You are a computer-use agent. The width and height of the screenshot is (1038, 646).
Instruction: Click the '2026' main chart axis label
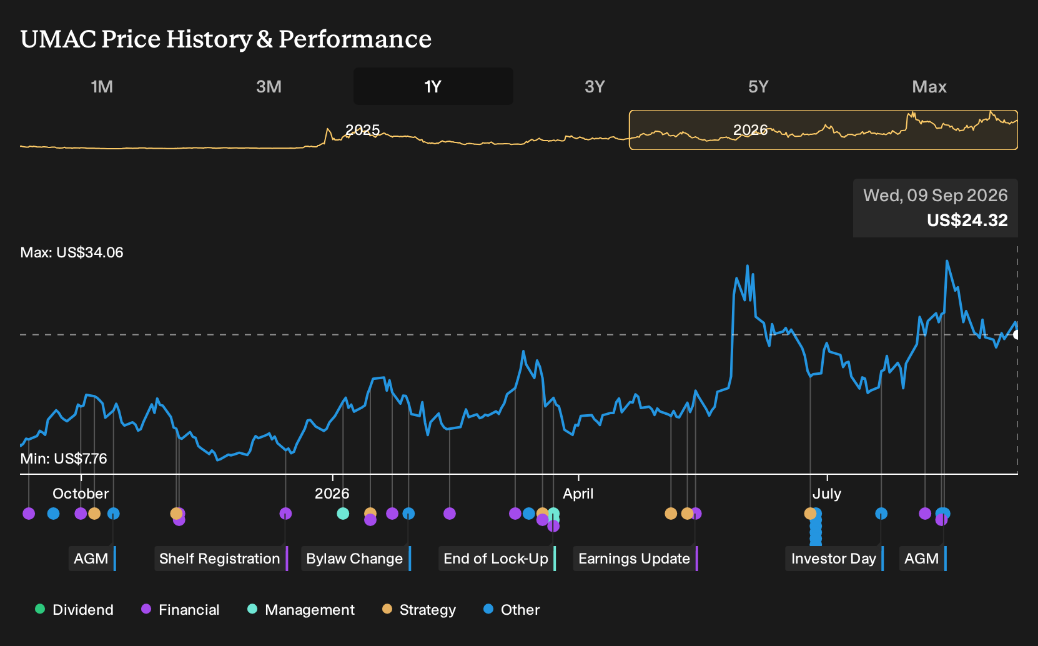(332, 494)
